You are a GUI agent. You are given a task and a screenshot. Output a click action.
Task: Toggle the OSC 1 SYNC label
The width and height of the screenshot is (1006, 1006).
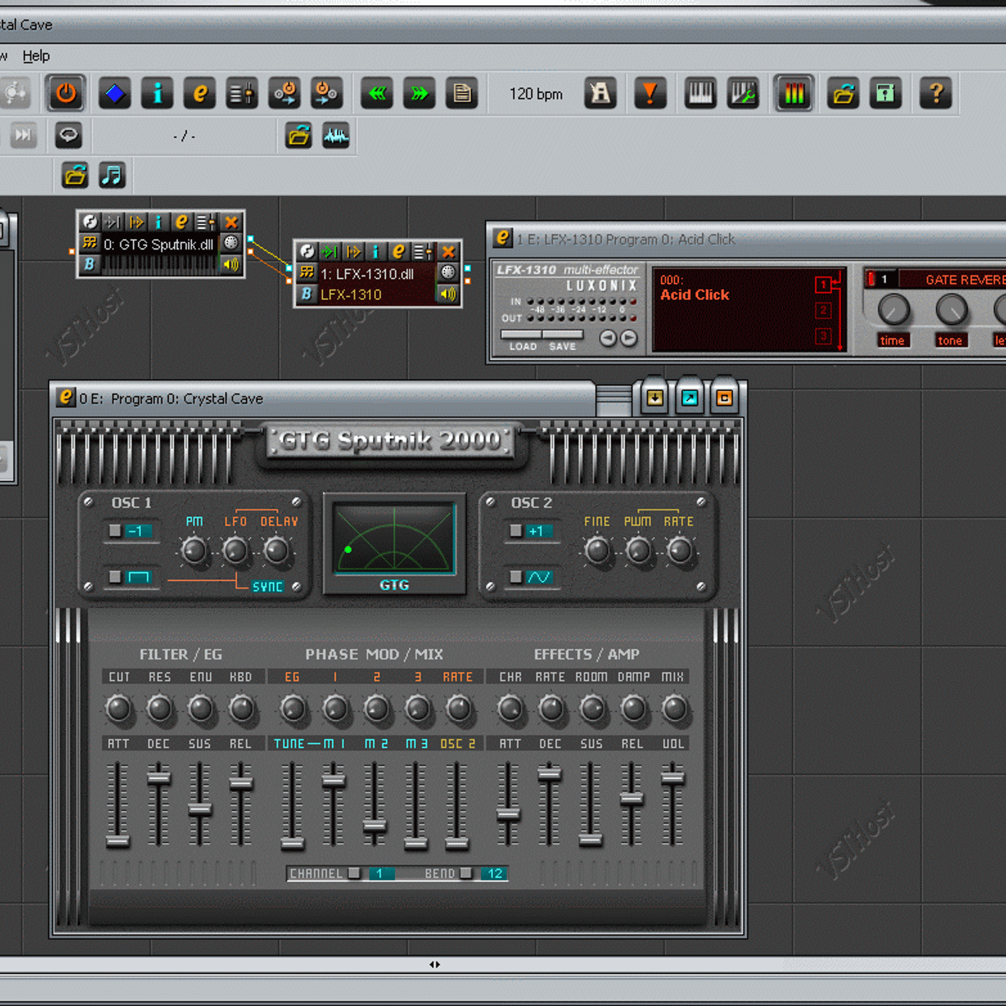[x=267, y=587]
